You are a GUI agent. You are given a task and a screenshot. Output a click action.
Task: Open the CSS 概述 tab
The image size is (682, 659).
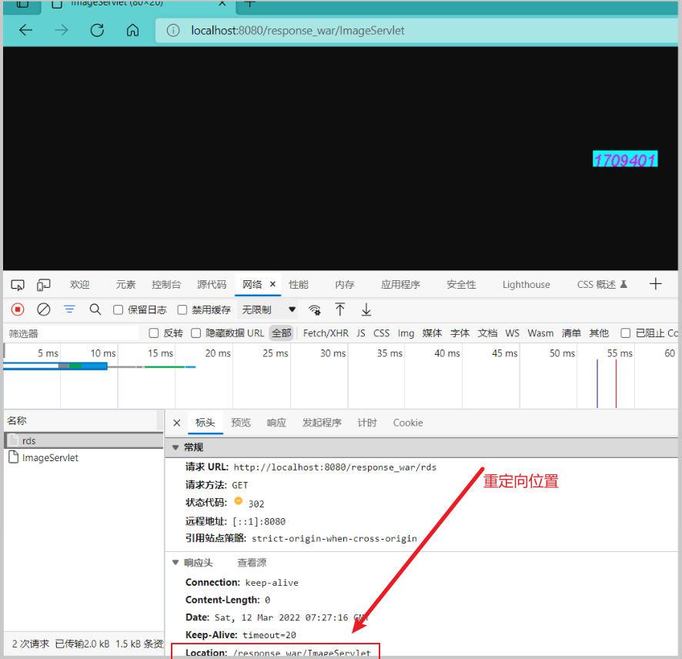601,285
